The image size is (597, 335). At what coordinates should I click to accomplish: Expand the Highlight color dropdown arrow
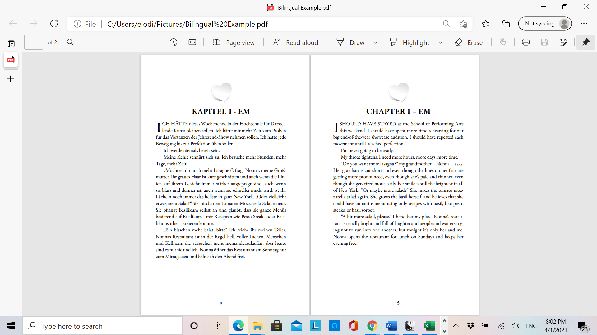[x=441, y=43]
